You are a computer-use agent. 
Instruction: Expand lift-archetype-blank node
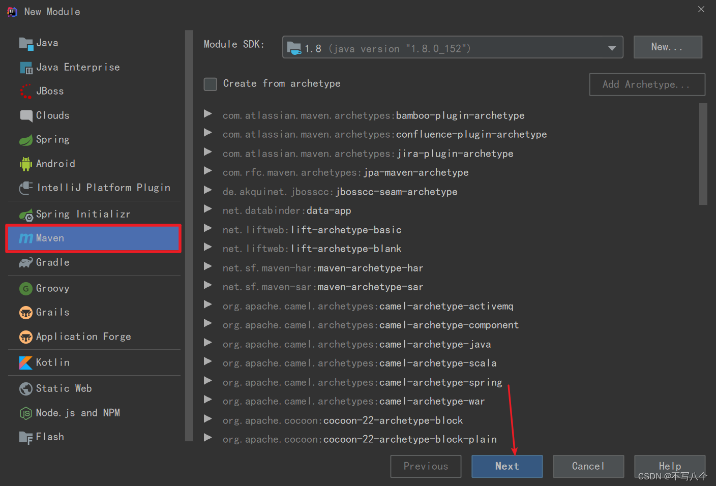(x=207, y=247)
